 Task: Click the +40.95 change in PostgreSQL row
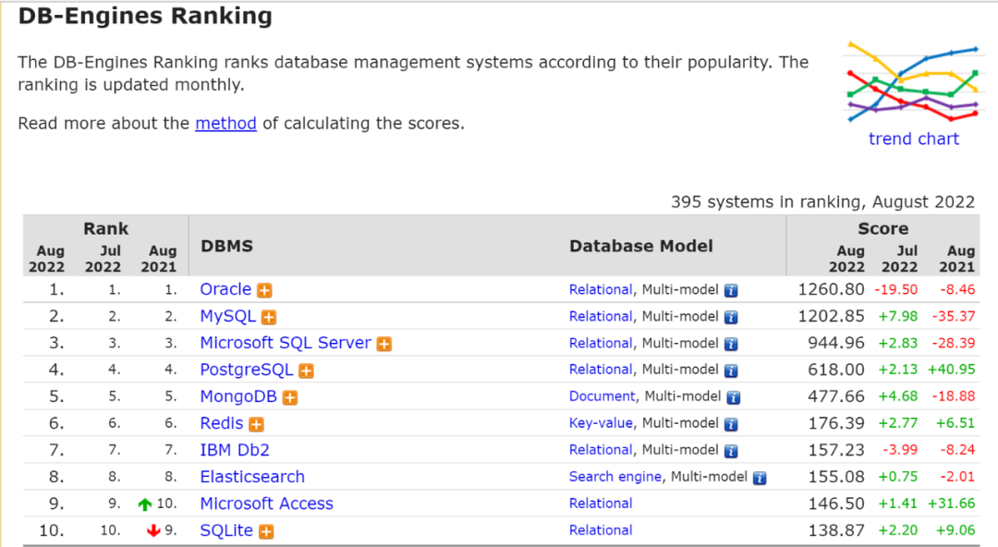[952, 370]
